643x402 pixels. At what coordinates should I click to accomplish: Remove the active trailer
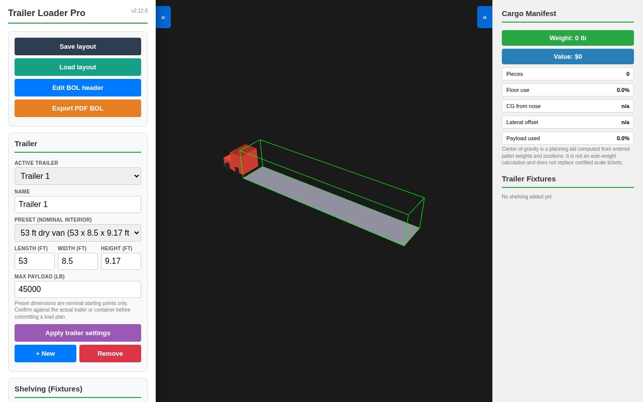pos(110,353)
